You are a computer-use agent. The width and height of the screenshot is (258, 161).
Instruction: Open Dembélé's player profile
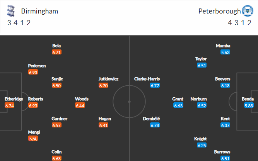(x=152, y=119)
